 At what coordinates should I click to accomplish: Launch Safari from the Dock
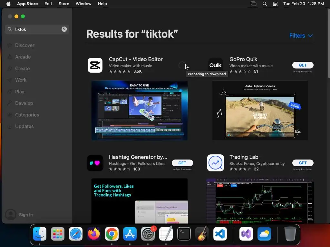pos(76,234)
